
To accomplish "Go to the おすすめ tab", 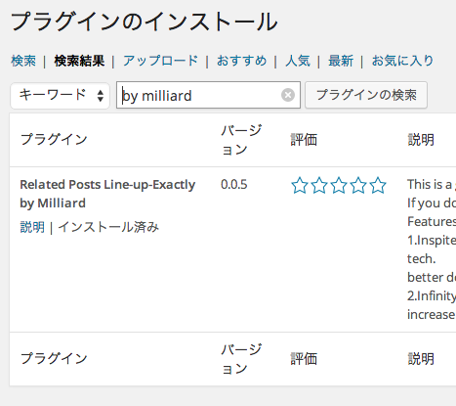I will (241, 61).
